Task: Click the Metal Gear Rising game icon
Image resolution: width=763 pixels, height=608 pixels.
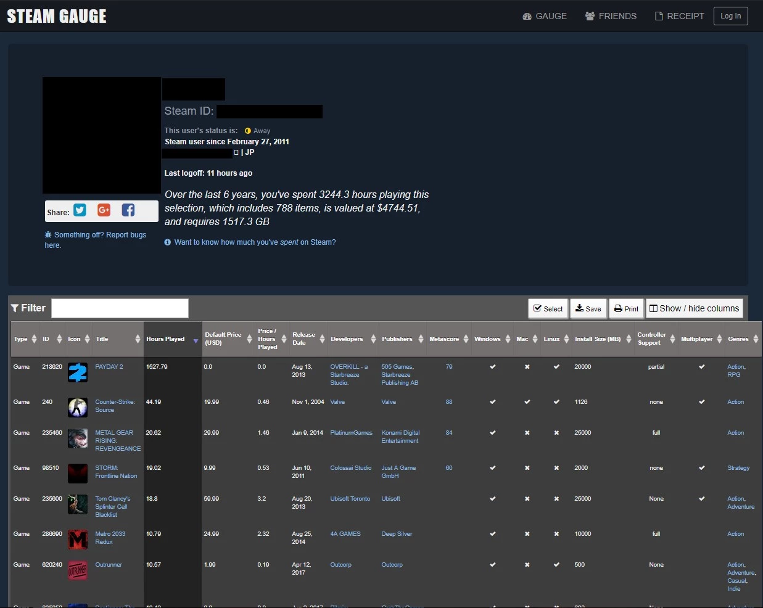Action: coord(78,438)
